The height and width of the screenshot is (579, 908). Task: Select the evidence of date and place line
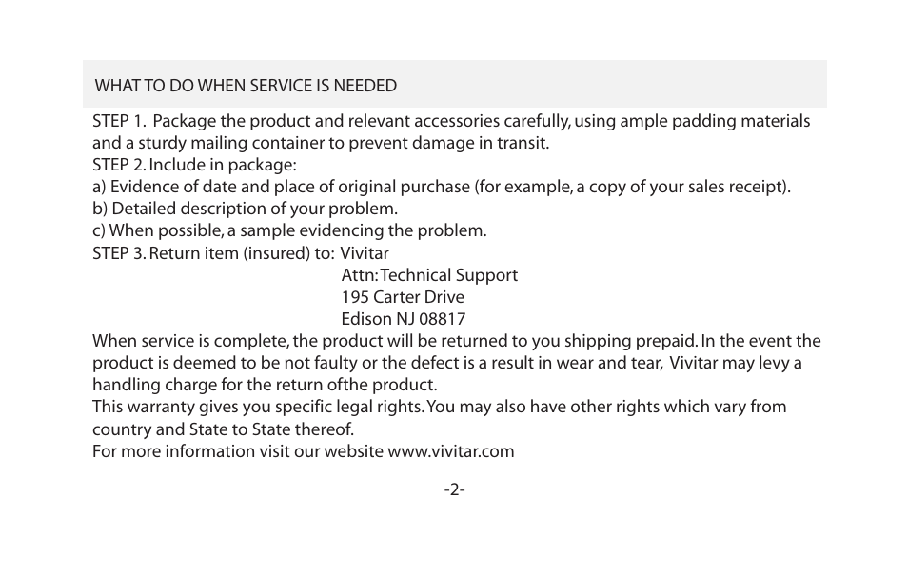pos(442,187)
